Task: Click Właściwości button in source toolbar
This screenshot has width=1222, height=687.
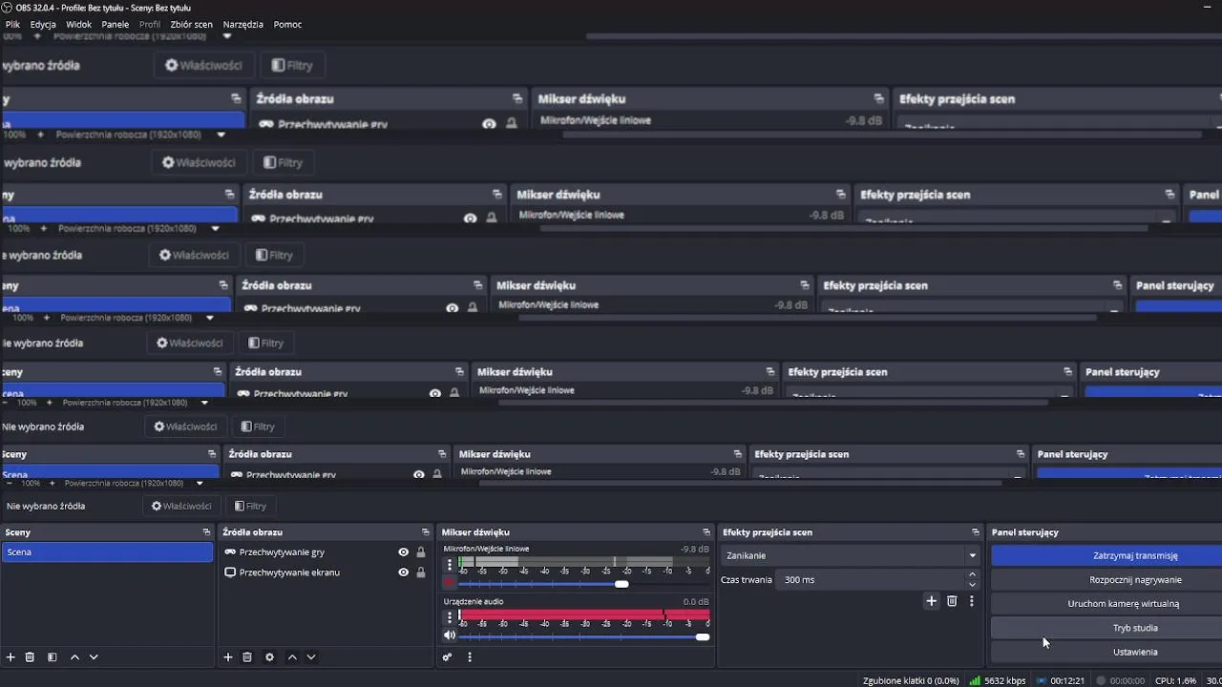Action: pos(181,506)
